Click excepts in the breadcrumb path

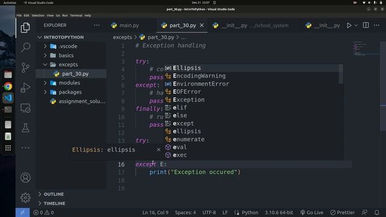coord(122,37)
